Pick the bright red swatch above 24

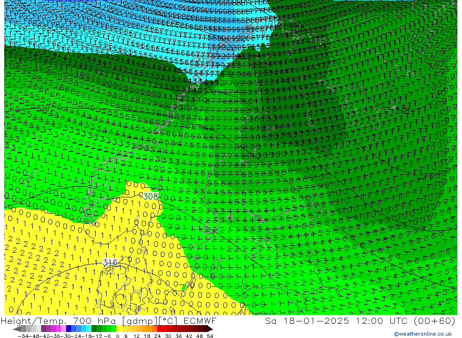click(159, 329)
